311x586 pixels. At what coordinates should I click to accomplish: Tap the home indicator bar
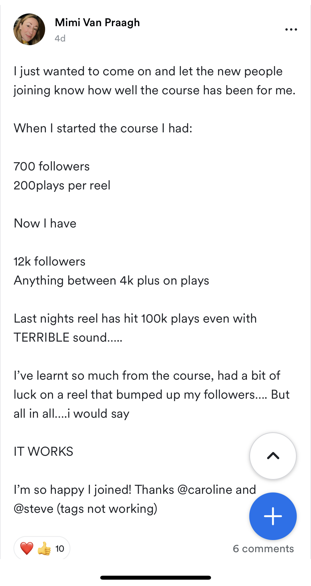(x=155, y=578)
